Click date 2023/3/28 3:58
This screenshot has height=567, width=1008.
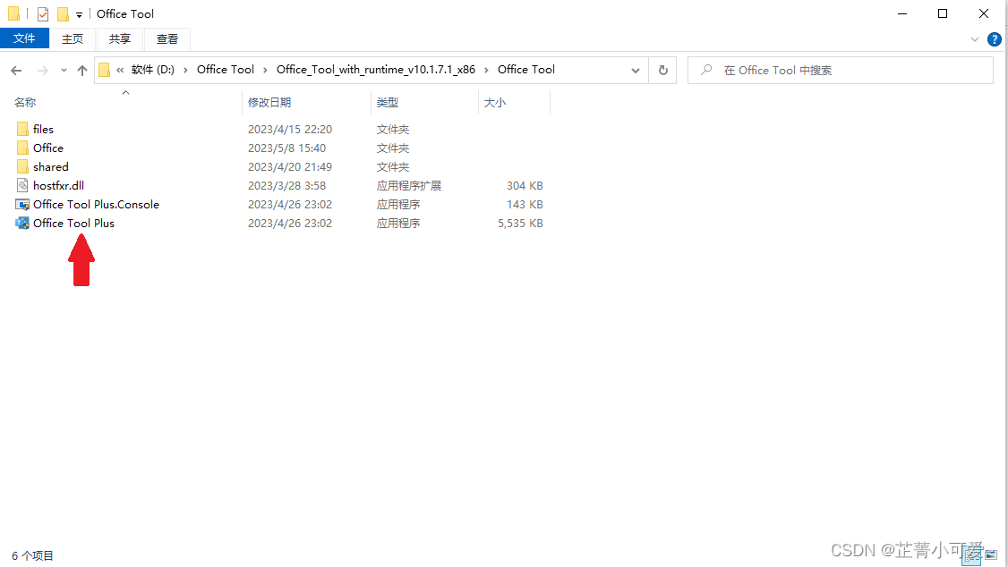286,186
